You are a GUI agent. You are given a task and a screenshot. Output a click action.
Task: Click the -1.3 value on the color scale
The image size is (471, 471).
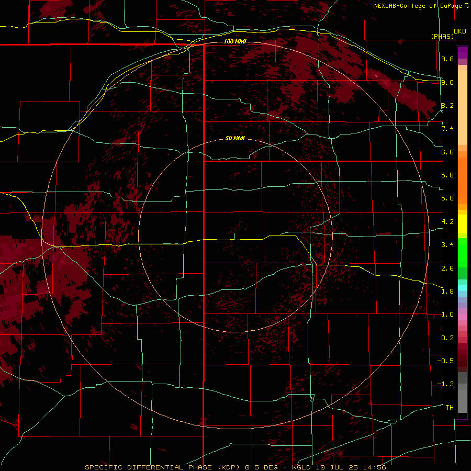445,384
